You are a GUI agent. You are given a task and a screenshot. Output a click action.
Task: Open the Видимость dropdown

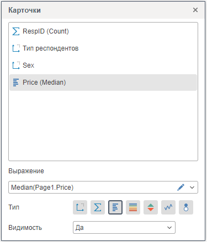(124, 228)
